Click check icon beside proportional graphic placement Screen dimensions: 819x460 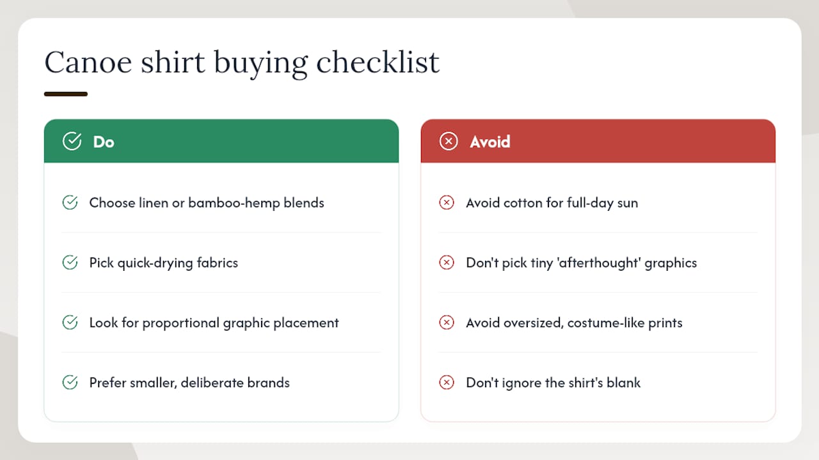(70, 323)
